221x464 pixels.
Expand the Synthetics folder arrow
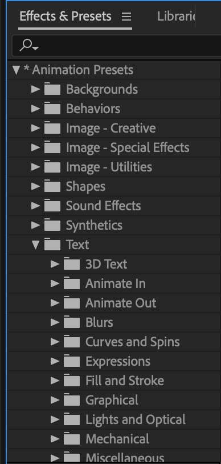[36, 225]
